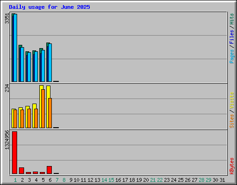Click green day label 15 on x-axis
The image size is (237, 185).
(x=111, y=180)
